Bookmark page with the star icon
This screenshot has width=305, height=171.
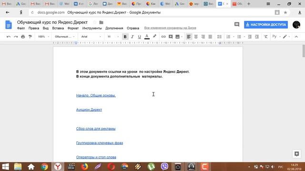pos(285,12)
